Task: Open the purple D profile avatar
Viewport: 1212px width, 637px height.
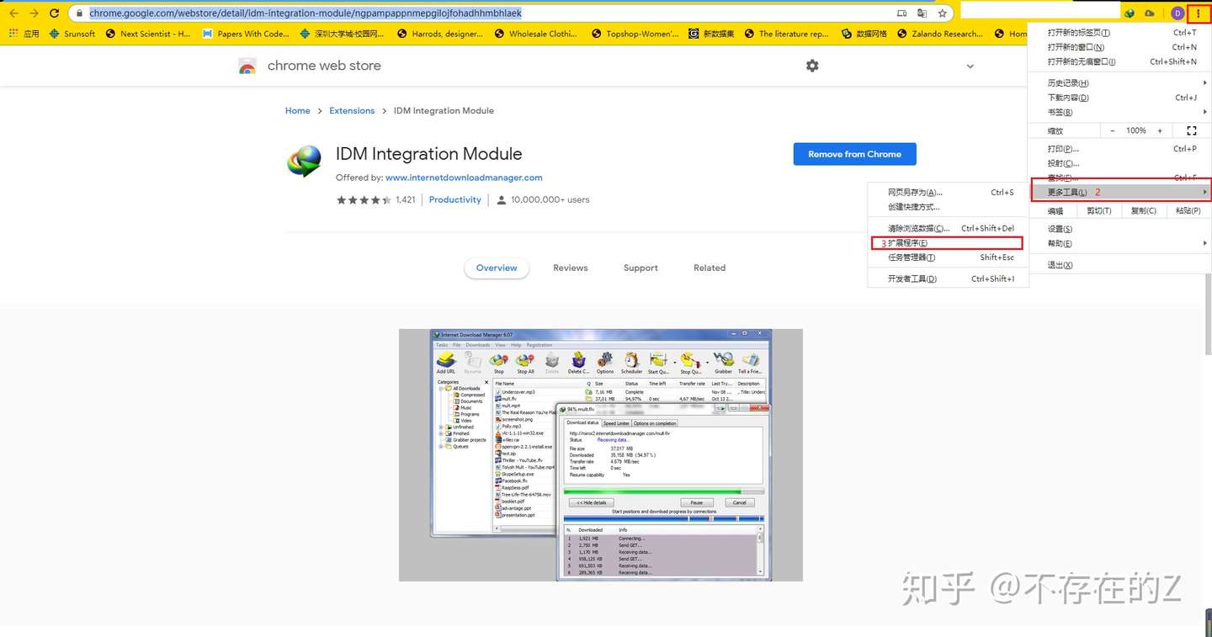Action: tap(1177, 13)
